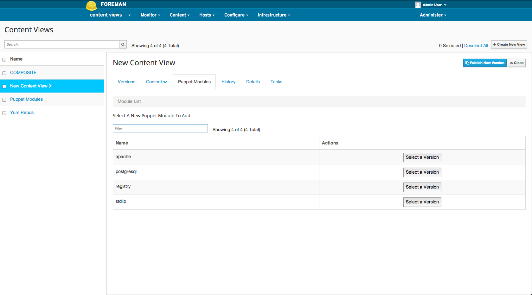Click the search magnifier icon button
This screenshot has height=295, width=532.
point(123,45)
